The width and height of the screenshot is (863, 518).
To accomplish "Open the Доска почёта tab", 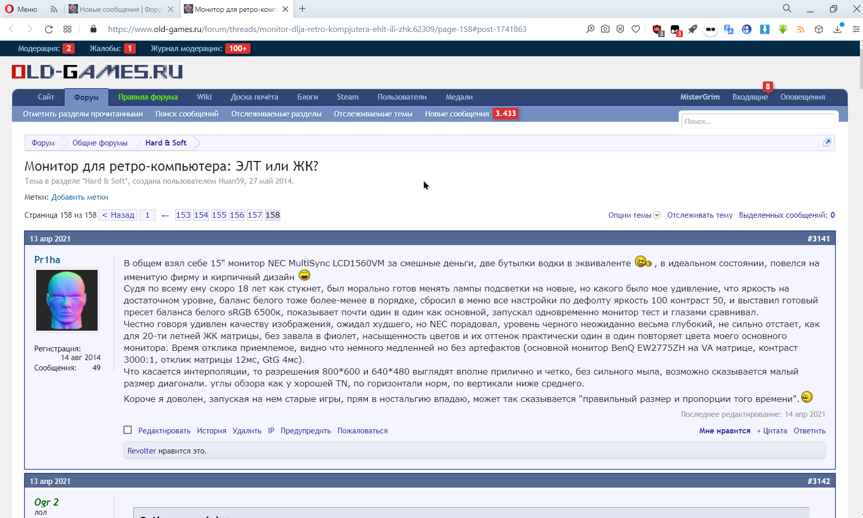I will tap(255, 97).
